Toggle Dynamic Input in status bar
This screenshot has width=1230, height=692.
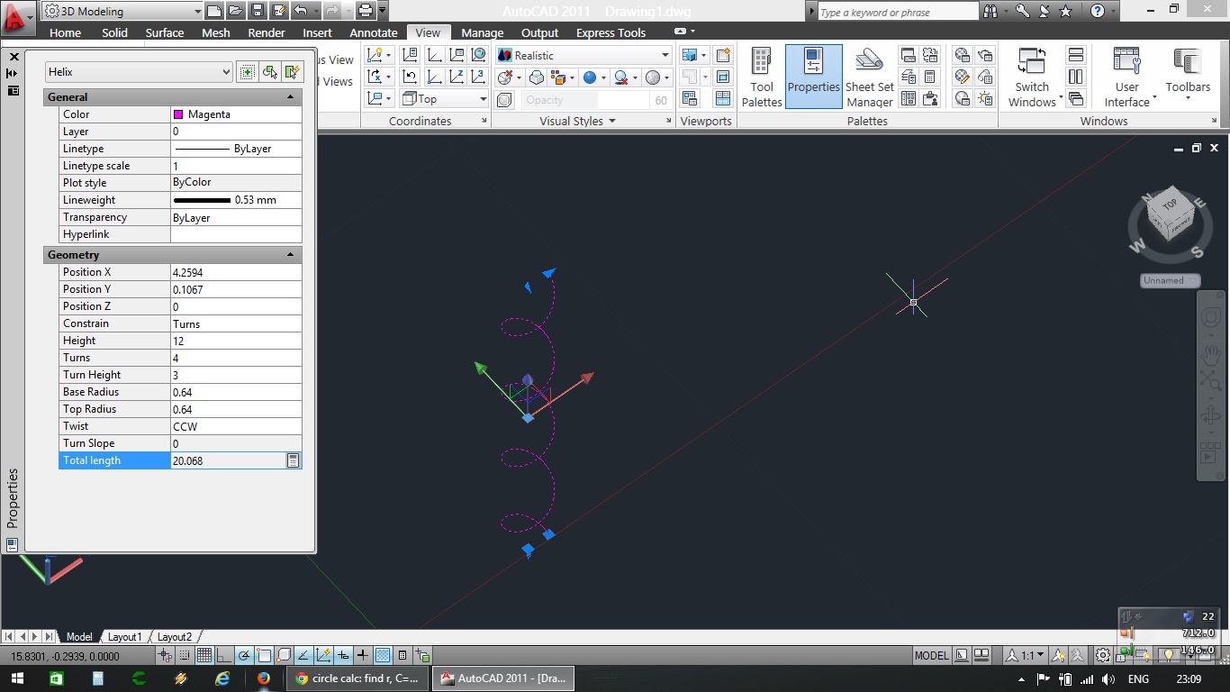(343, 655)
